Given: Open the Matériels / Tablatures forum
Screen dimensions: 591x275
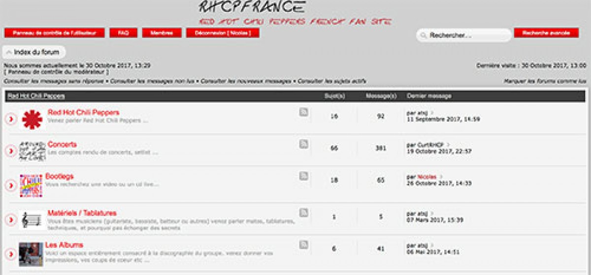Looking at the screenshot, I should click(x=82, y=213).
